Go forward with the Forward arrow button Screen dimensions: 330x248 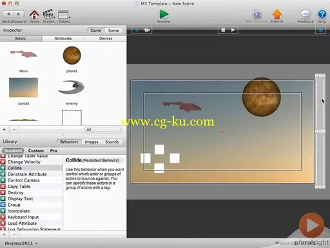(19, 14)
